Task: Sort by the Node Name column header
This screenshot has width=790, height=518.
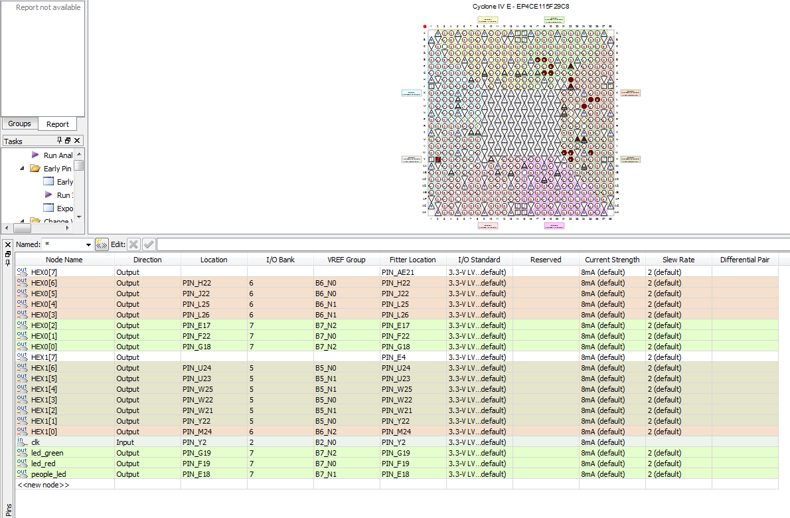Action: 64,260
